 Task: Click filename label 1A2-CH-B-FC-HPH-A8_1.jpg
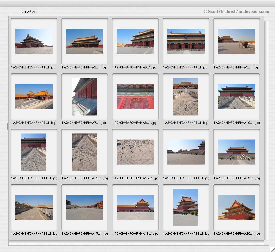click(x=135, y=123)
